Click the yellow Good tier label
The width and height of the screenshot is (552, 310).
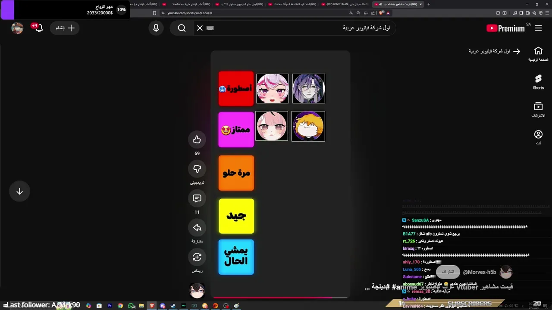[236, 216]
